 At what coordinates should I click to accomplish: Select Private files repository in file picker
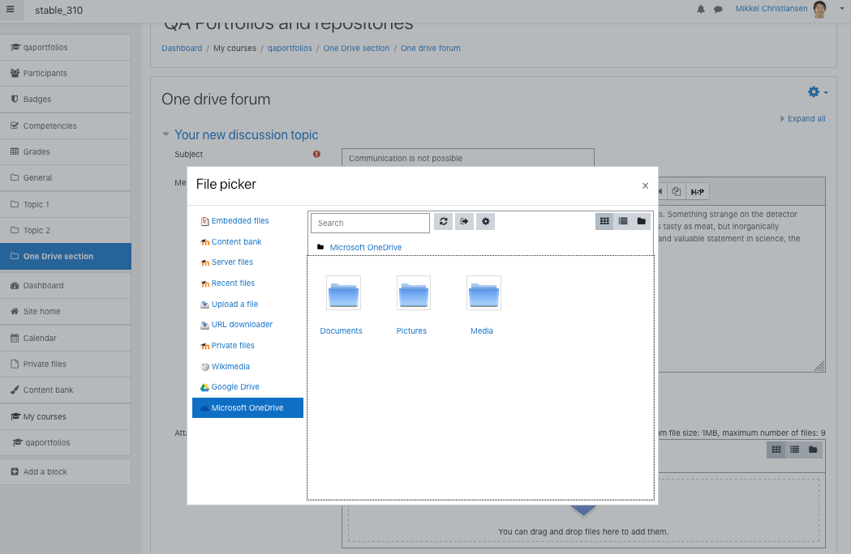(233, 345)
